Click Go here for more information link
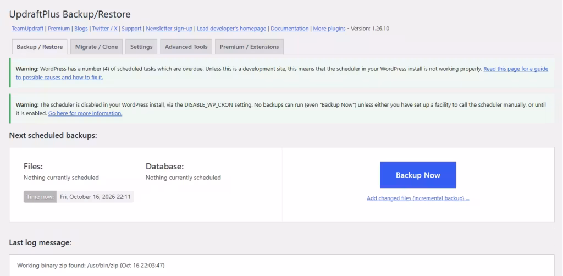The image size is (563, 276). (85, 113)
